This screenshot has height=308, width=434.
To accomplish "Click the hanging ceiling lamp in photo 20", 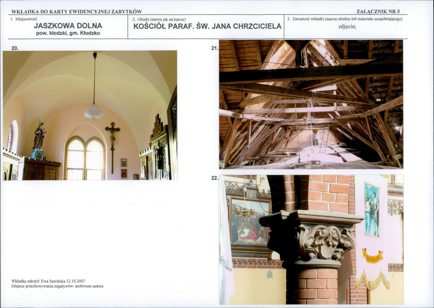I will pyautogui.click(x=94, y=111).
